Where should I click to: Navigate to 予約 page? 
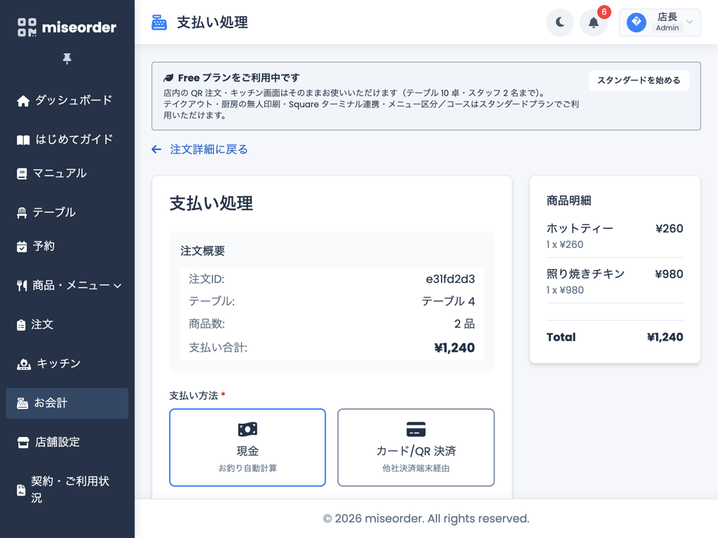click(x=67, y=246)
